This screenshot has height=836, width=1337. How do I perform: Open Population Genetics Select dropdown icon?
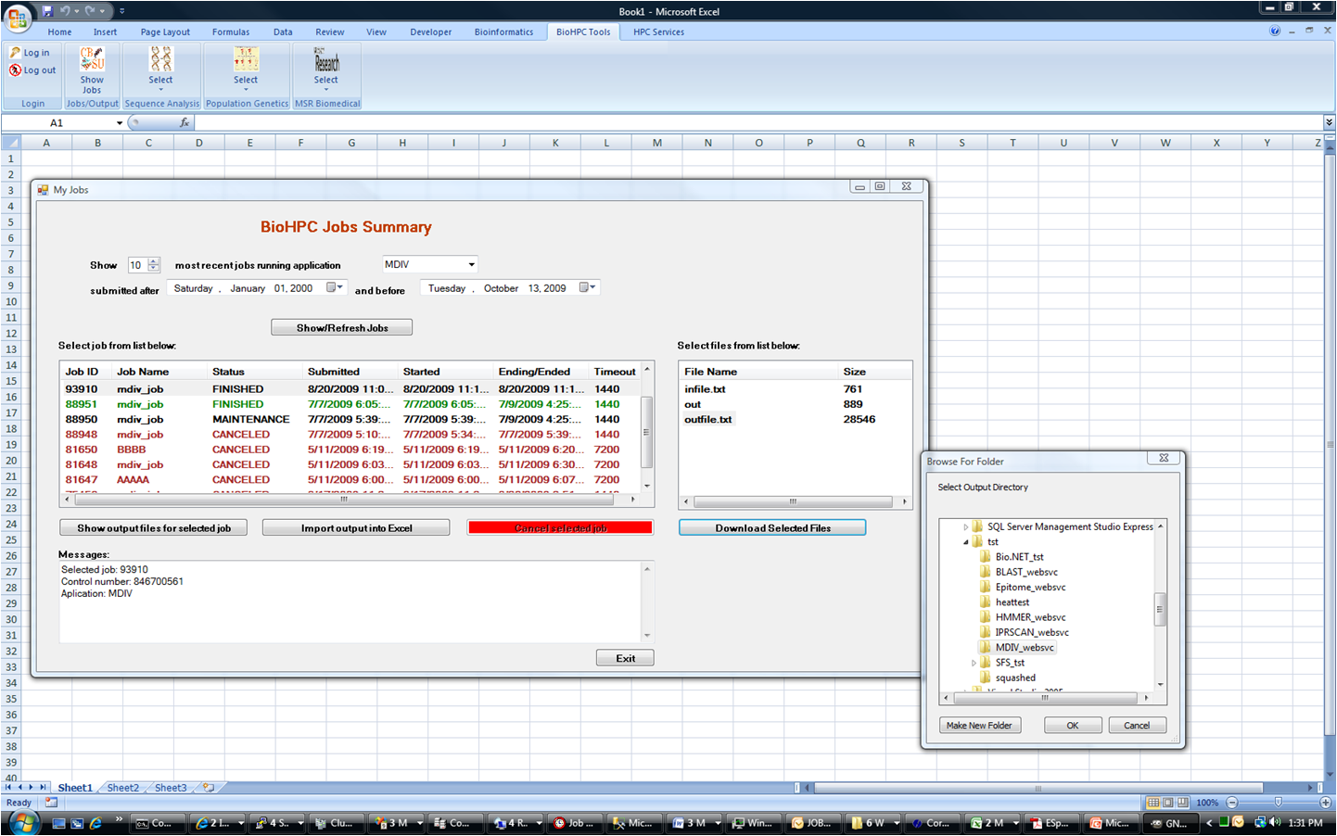246,70
